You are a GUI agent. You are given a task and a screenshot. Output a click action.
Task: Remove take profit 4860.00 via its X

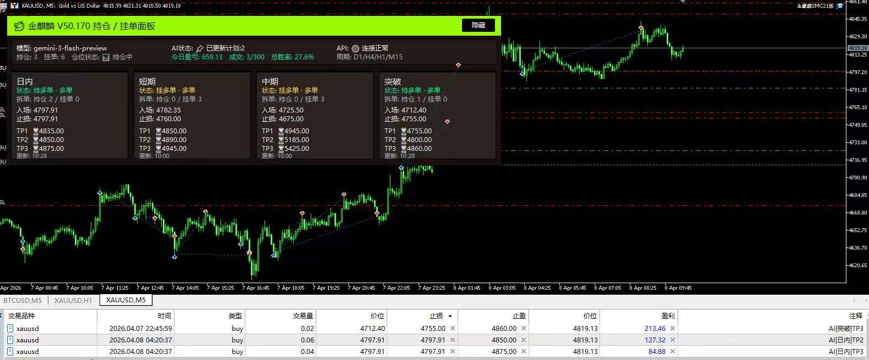click(x=524, y=328)
